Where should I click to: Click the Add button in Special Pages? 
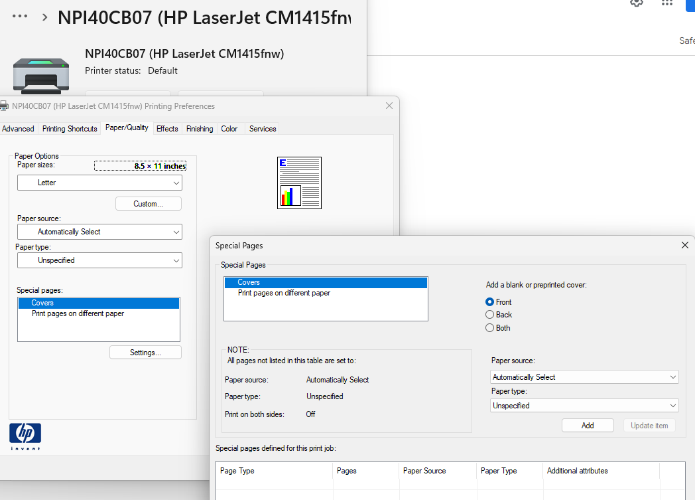point(588,426)
